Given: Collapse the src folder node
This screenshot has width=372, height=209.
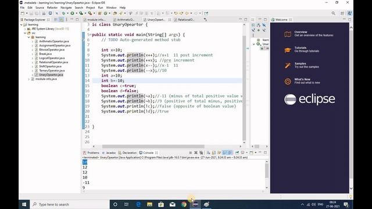Looking at the screenshot, I should 25,33.
